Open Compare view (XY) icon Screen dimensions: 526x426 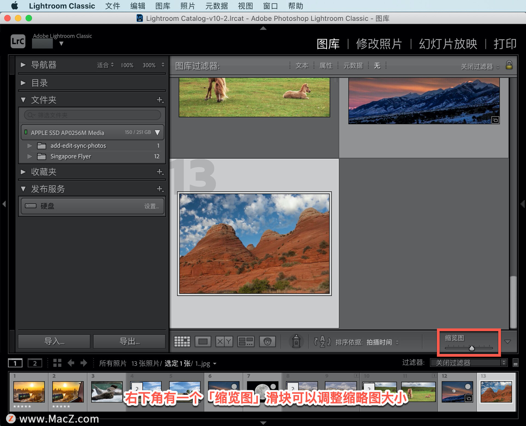[x=224, y=341]
